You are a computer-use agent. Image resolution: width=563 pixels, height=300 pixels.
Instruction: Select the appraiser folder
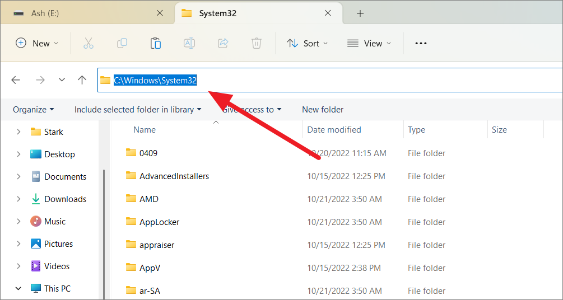(157, 245)
